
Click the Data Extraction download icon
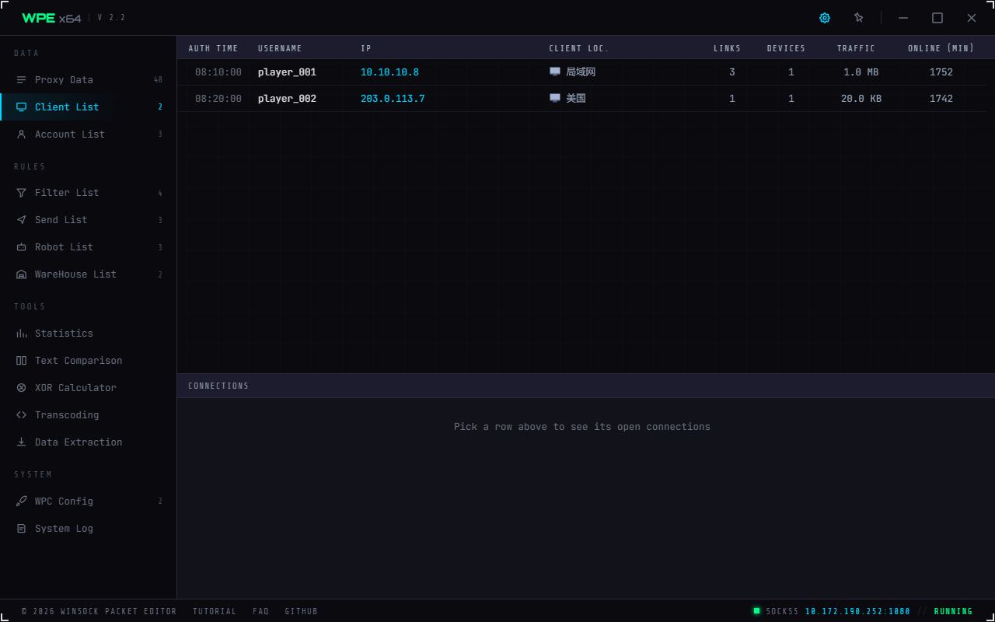(x=22, y=442)
